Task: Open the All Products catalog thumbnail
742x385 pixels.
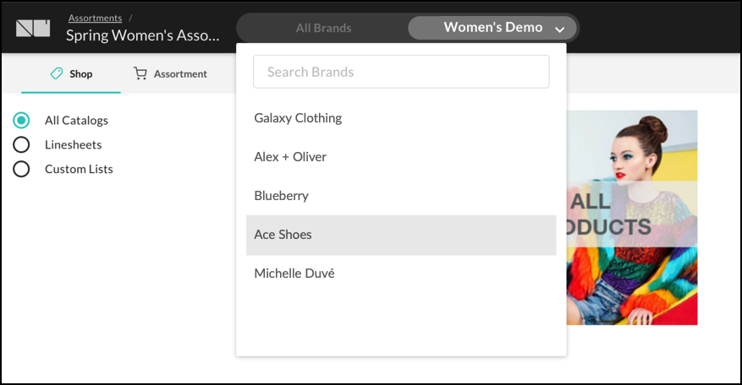Action: 632,217
